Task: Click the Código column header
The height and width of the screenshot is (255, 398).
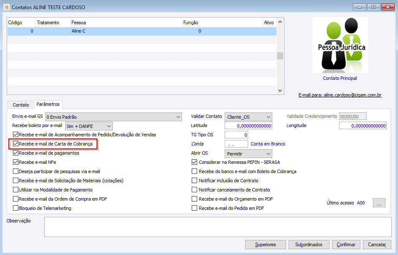Action: tap(21, 23)
